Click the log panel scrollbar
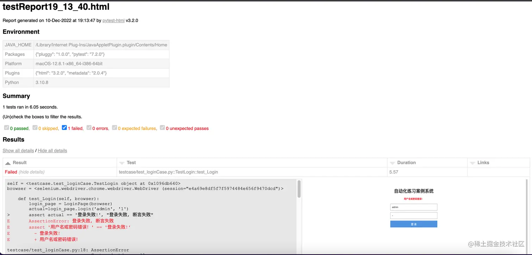 [x=299, y=189]
